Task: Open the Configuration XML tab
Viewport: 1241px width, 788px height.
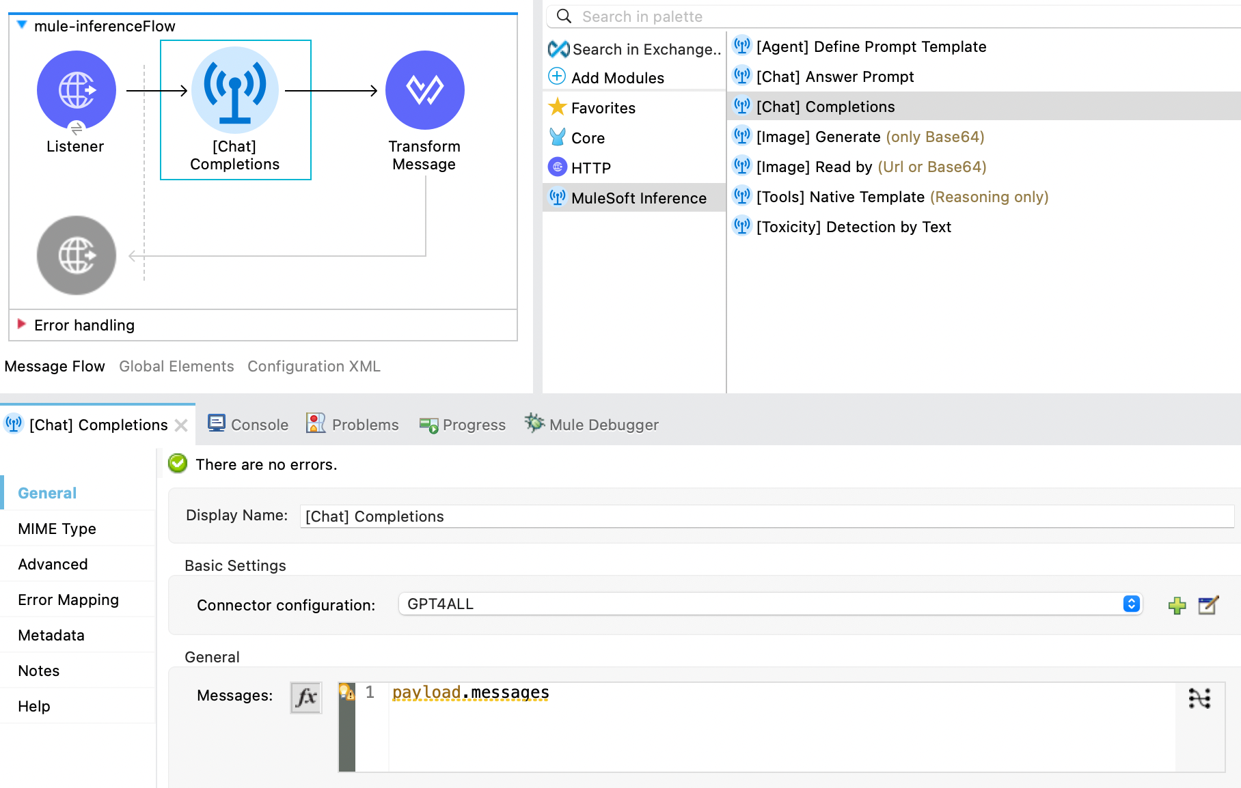Action: point(314,366)
